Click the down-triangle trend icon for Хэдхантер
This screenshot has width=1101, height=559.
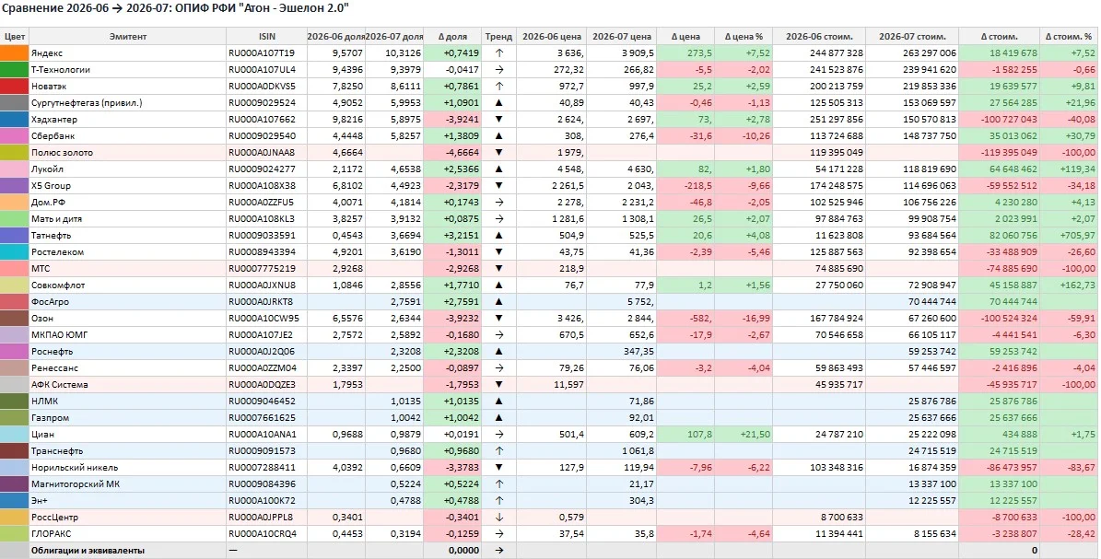click(x=499, y=120)
